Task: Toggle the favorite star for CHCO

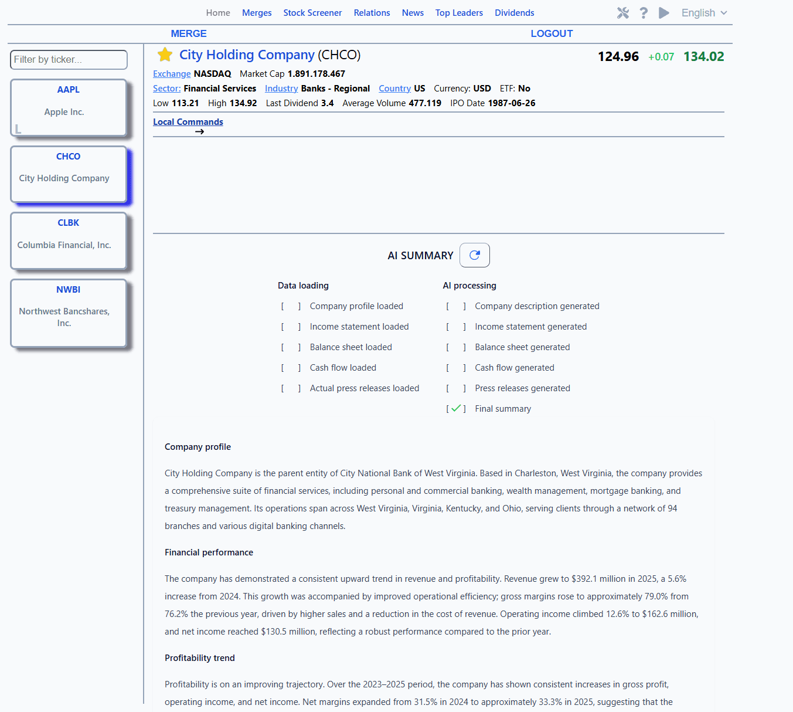Action: coord(165,55)
